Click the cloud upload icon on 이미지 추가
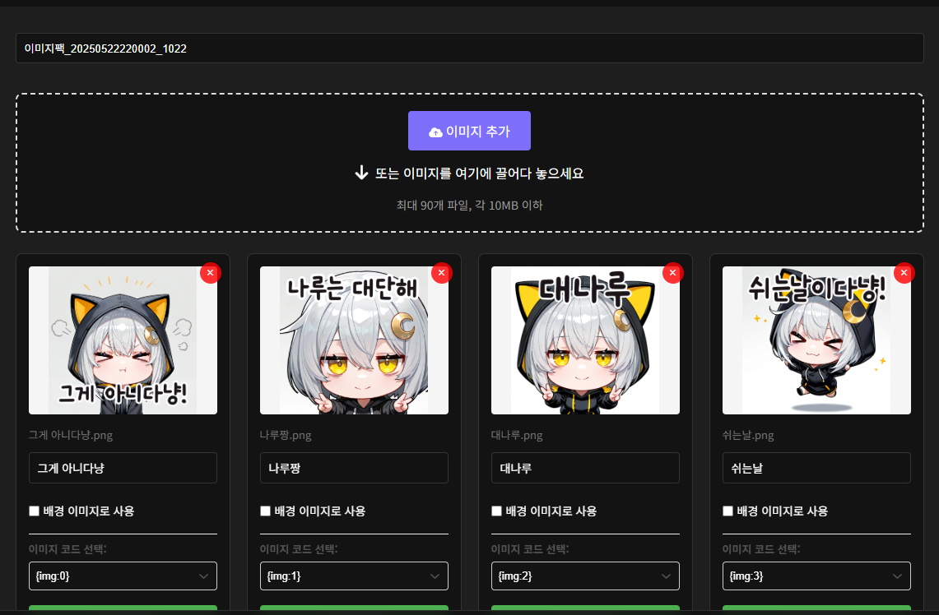This screenshot has width=939, height=615. point(435,132)
